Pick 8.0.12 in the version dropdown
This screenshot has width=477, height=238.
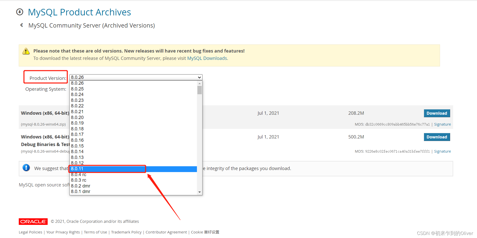[x=133, y=163]
